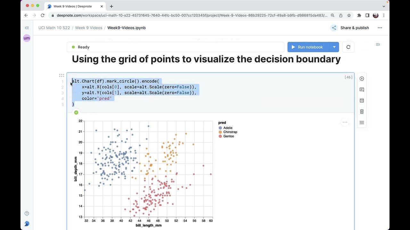Restart the machine with the circular arrow
Viewport: 410px width, 230px height.
[348, 47]
